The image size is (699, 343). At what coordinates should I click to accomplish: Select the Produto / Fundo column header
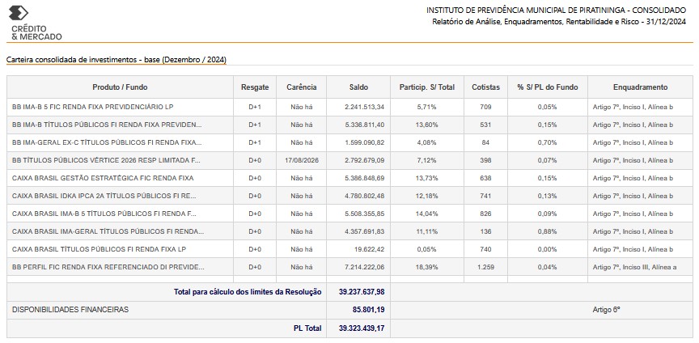click(x=120, y=87)
